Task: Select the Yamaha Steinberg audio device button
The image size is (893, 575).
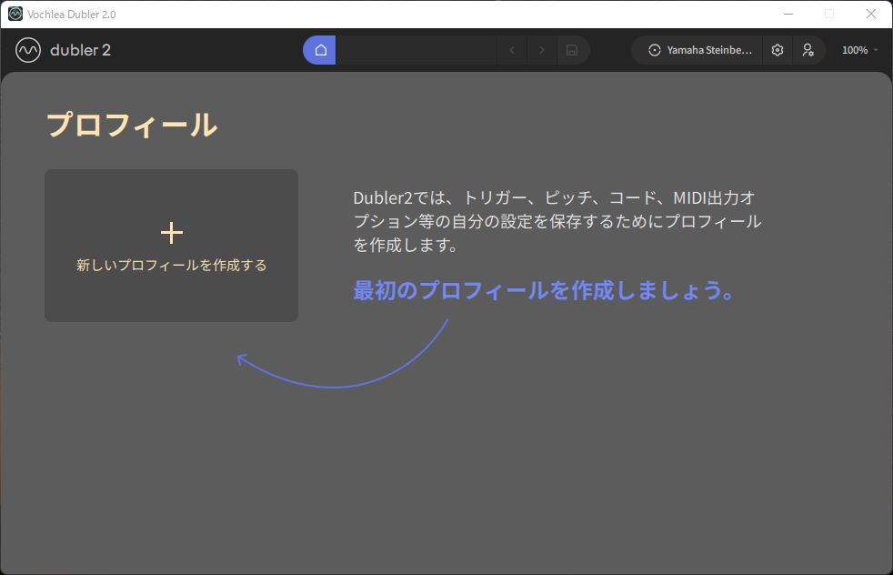Action: click(x=697, y=50)
